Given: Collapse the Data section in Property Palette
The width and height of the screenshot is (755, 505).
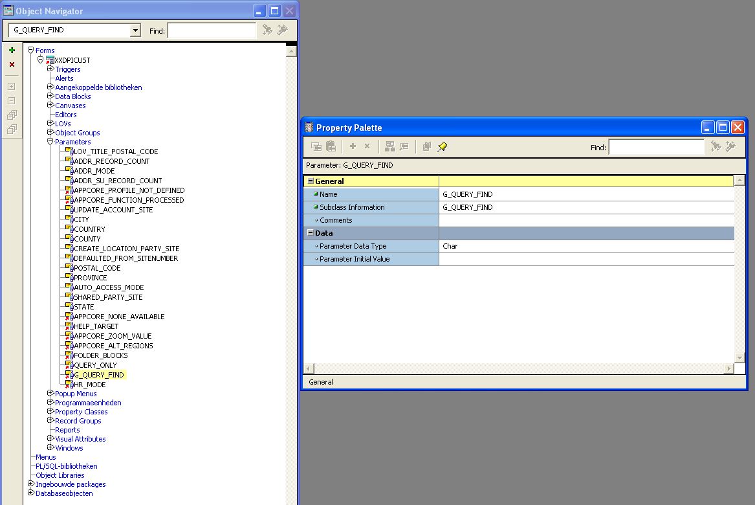Looking at the screenshot, I should (x=311, y=233).
